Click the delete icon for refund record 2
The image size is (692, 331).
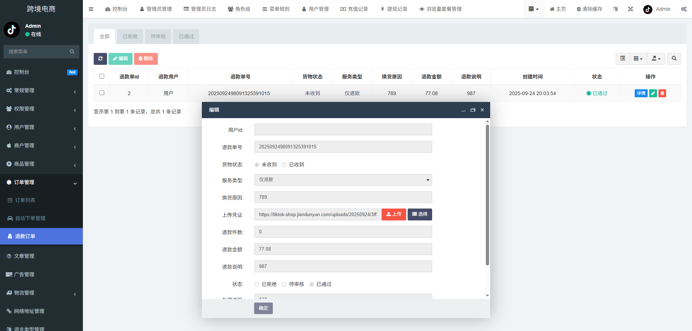click(x=662, y=93)
